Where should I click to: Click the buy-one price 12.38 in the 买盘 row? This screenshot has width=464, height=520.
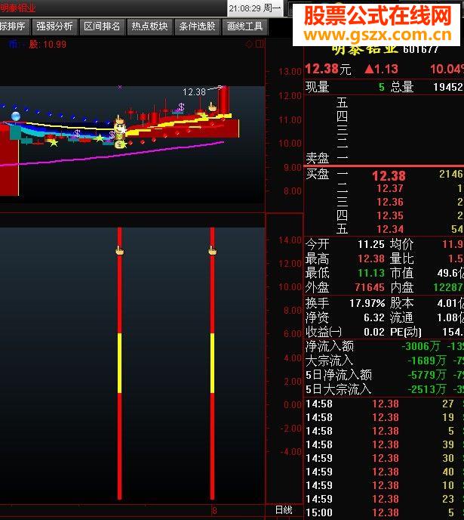click(x=389, y=175)
